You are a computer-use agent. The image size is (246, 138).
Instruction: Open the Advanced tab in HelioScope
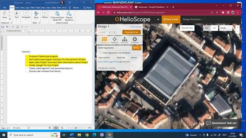click(x=135, y=40)
